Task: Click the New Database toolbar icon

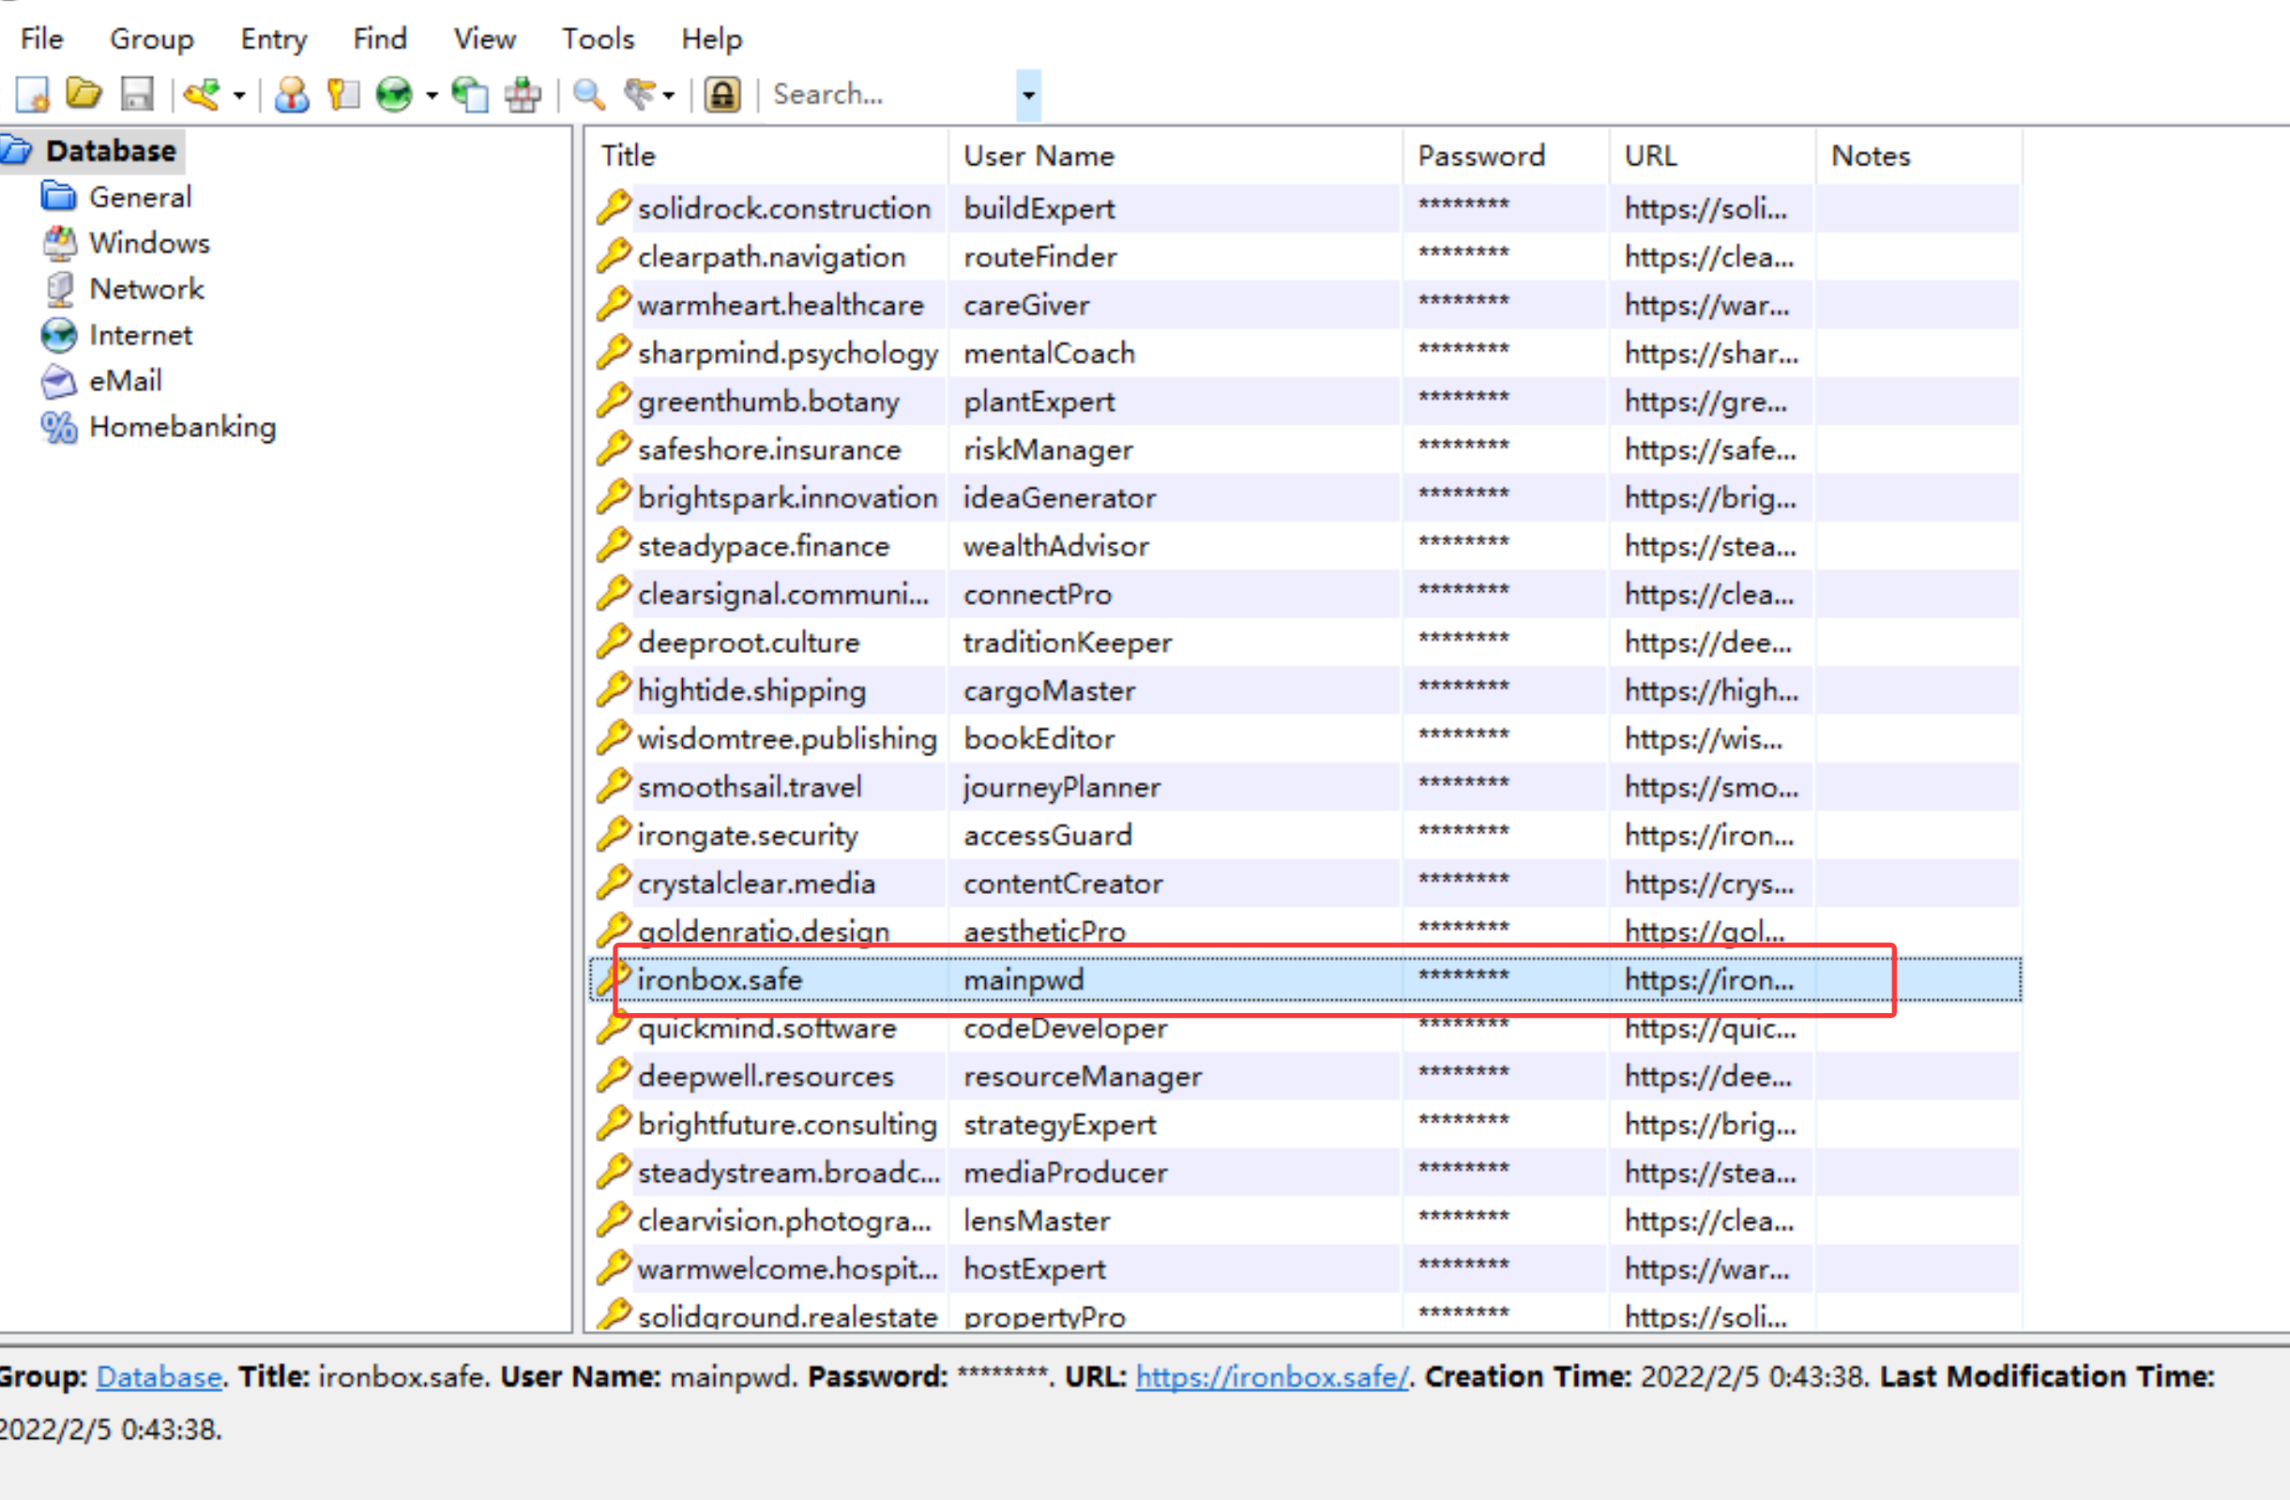Action: (x=32, y=95)
